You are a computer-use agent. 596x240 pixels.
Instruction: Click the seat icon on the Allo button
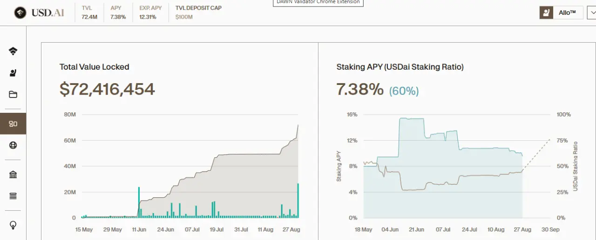[x=546, y=13]
